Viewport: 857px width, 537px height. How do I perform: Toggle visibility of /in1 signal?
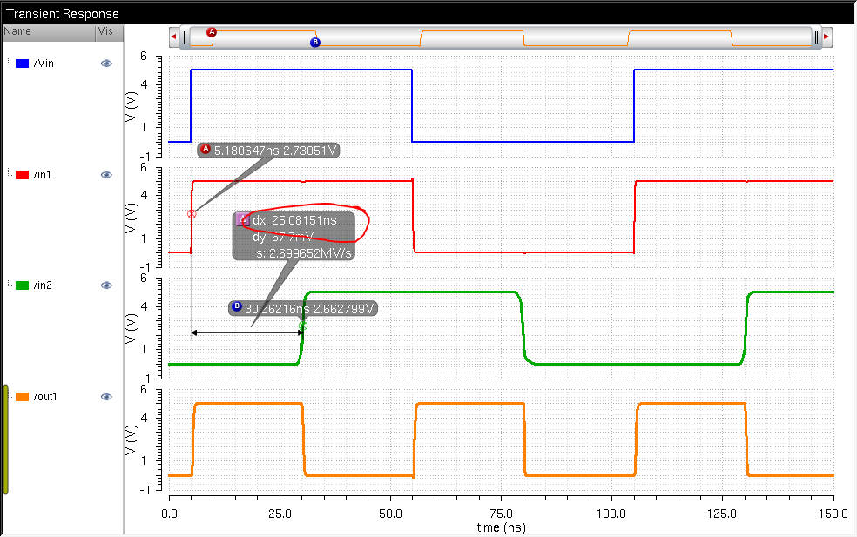[x=106, y=175]
